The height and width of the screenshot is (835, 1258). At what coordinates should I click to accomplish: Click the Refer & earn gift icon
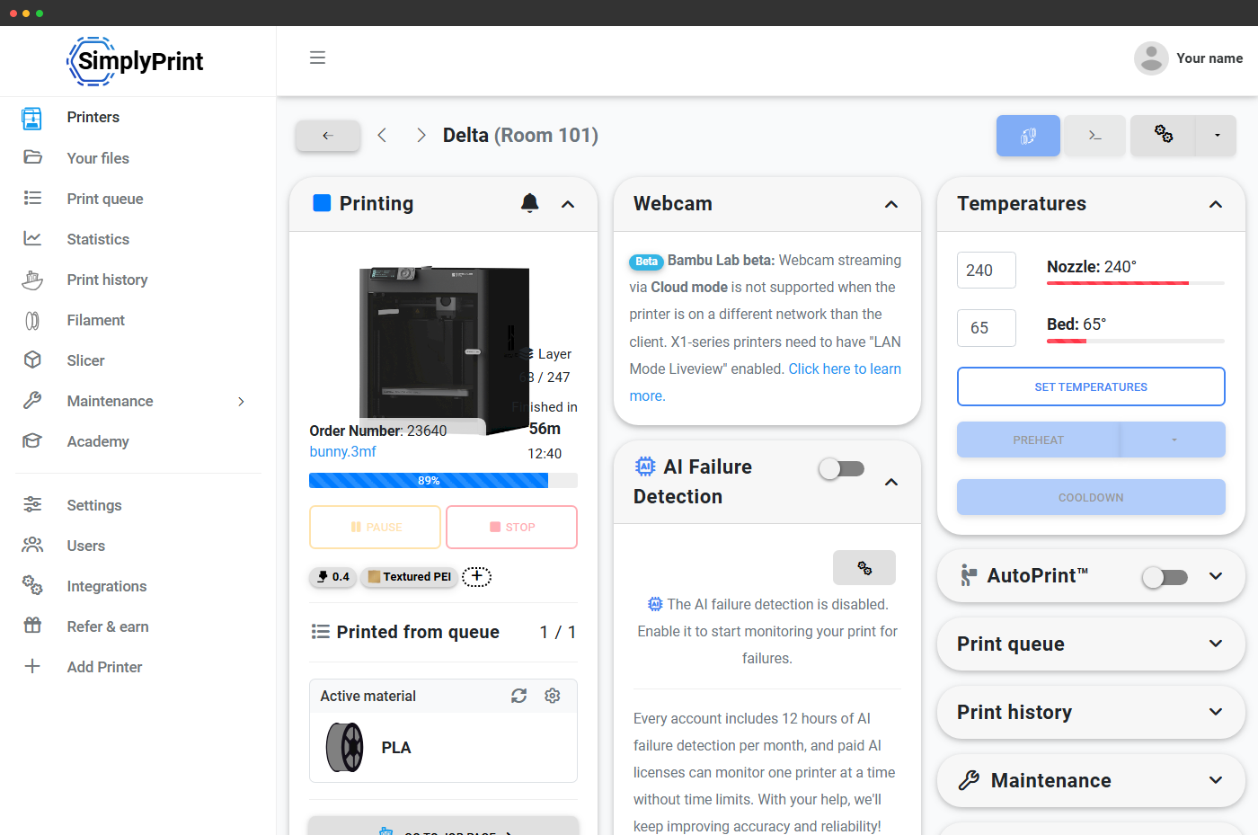(x=32, y=626)
